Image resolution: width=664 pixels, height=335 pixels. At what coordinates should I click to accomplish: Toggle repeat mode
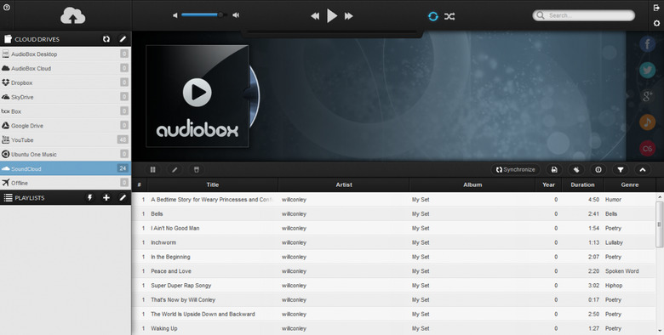coord(432,16)
